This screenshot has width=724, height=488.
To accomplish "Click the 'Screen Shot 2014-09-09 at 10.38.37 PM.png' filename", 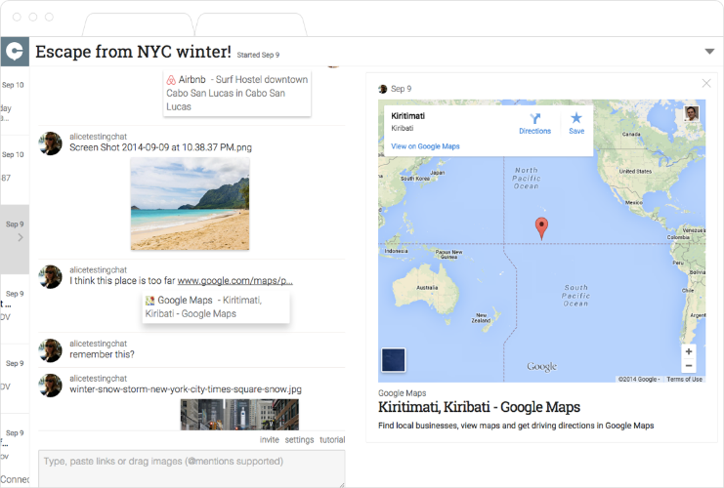I will click(x=160, y=147).
